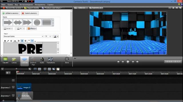The height and width of the screenshot is (102, 183).
Task: Click Добавить выноску (add callout)
Action: tap(11, 13)
